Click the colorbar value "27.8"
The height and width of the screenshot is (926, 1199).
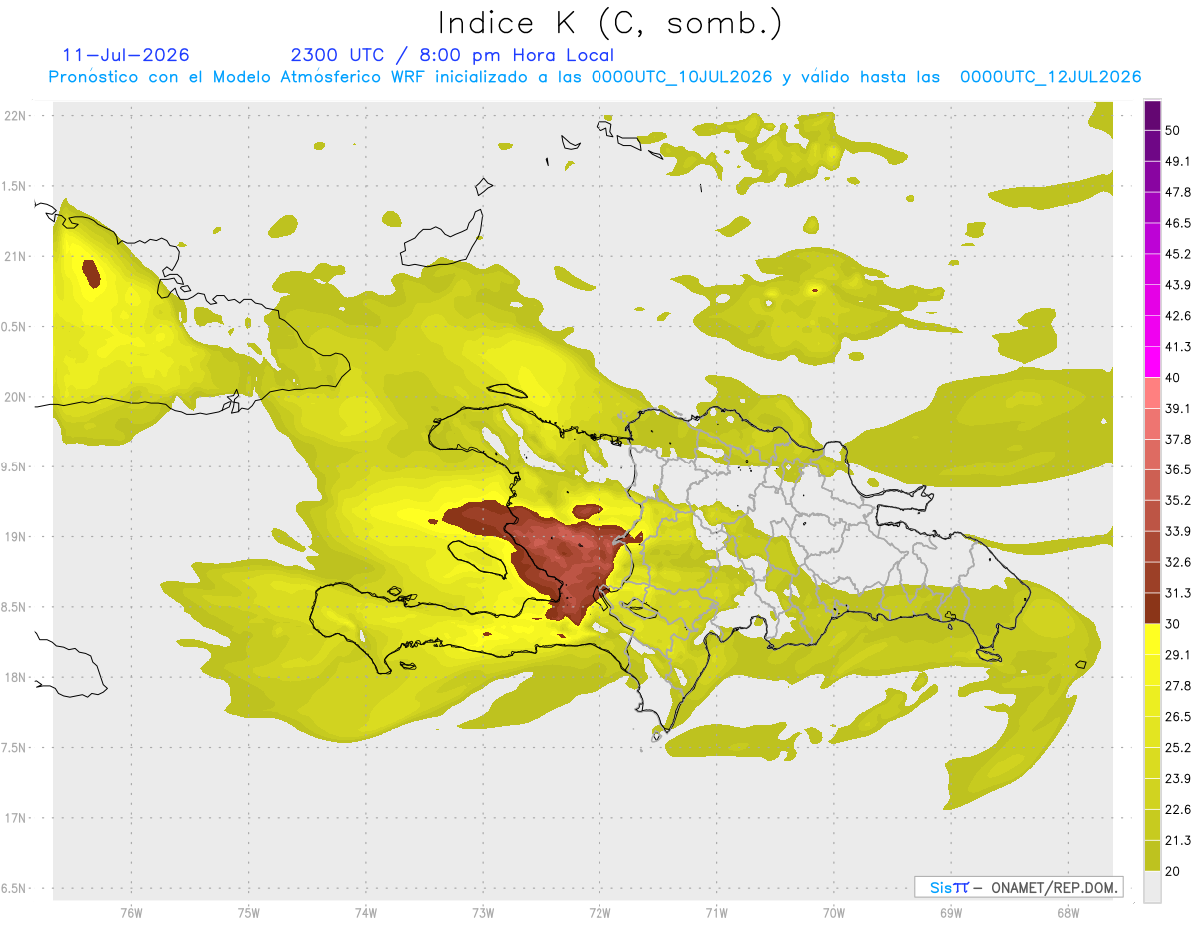tap(1178, 686)
